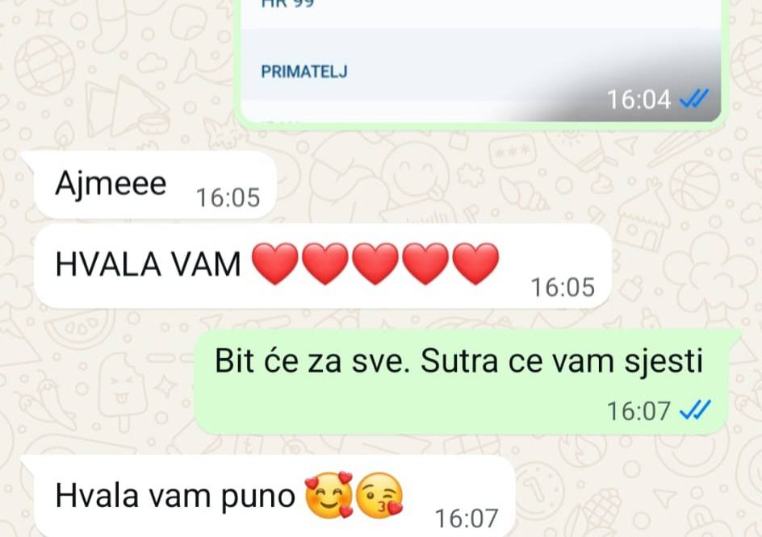Tap the third red heart emoji
The height and width of the screenshot is (537, 762).
pyautogui.click(x=375, y=263)
